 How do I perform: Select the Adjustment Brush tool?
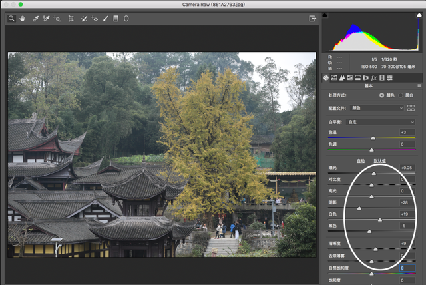[105, 19]
